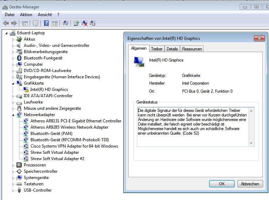Select the Speichercontroller icon

tap(19, 171)
